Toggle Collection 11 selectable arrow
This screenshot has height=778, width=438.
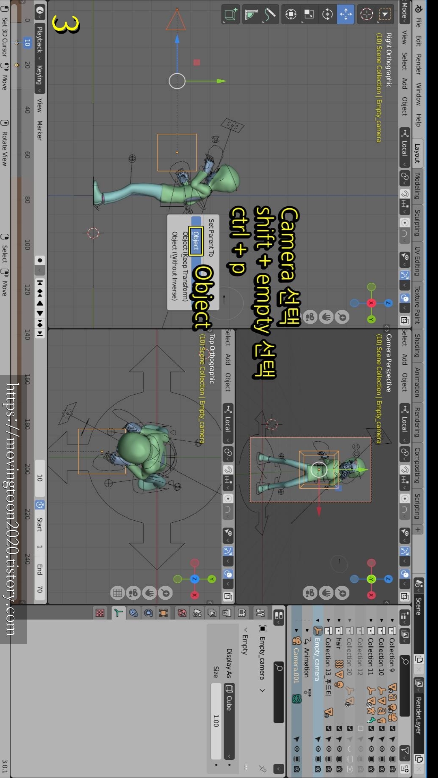[x=371, y=739]
